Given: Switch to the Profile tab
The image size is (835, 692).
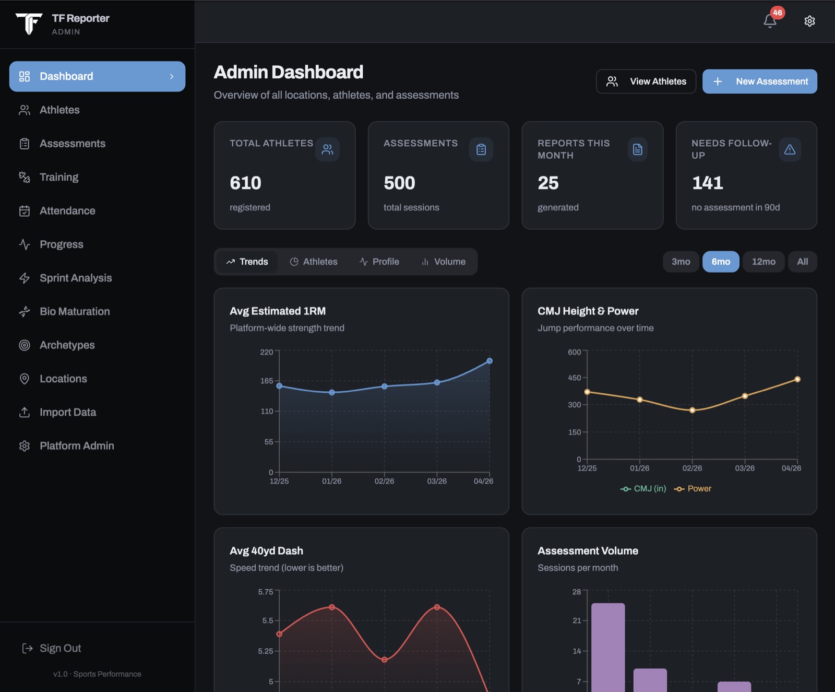Looking at the screenshot, I should click(x=379, y=262).
